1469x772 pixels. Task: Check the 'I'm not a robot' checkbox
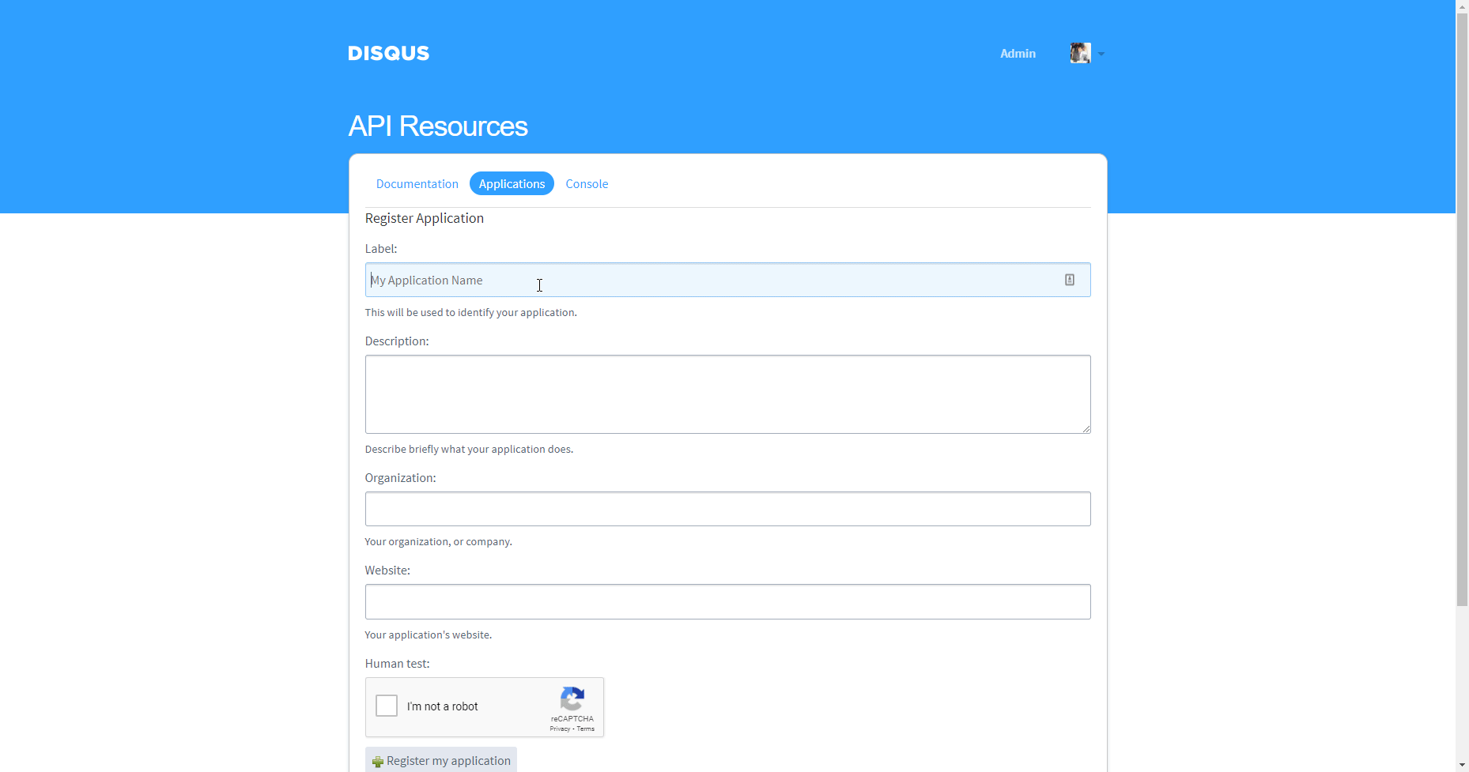pos(387,706)
